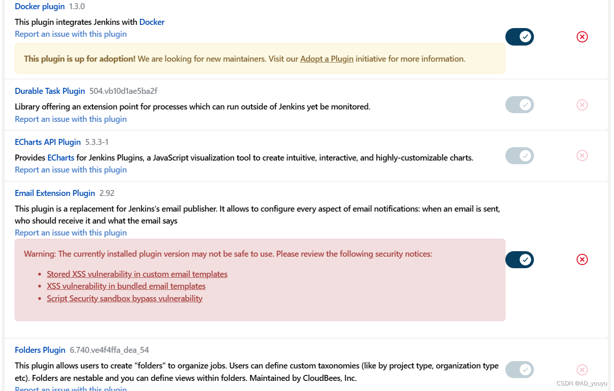The width and height of the screenshot is (614, 391).
Task: Report an issue with Email Extension Plugin
Action: pos(71,233)
